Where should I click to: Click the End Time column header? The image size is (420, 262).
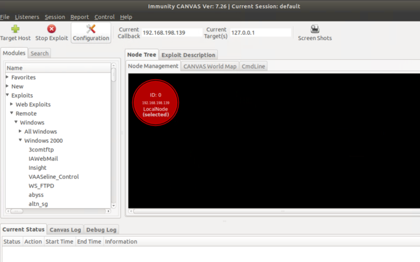(89, 242)
